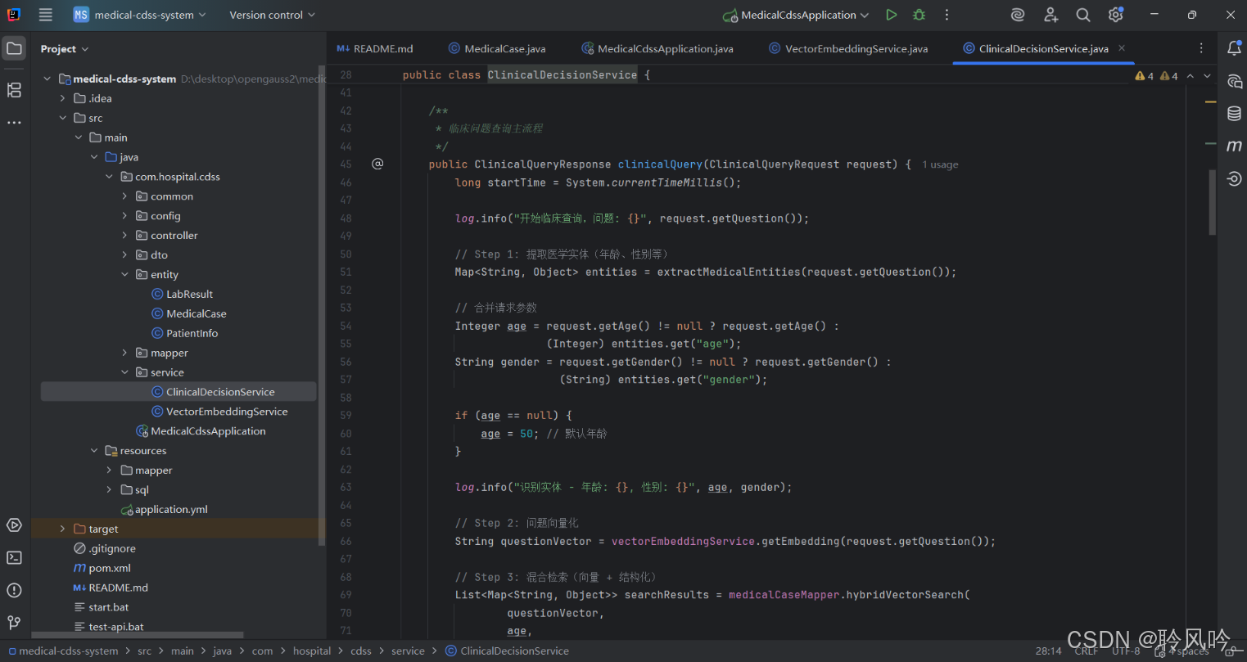Open Notifications bell icon

1234,48
